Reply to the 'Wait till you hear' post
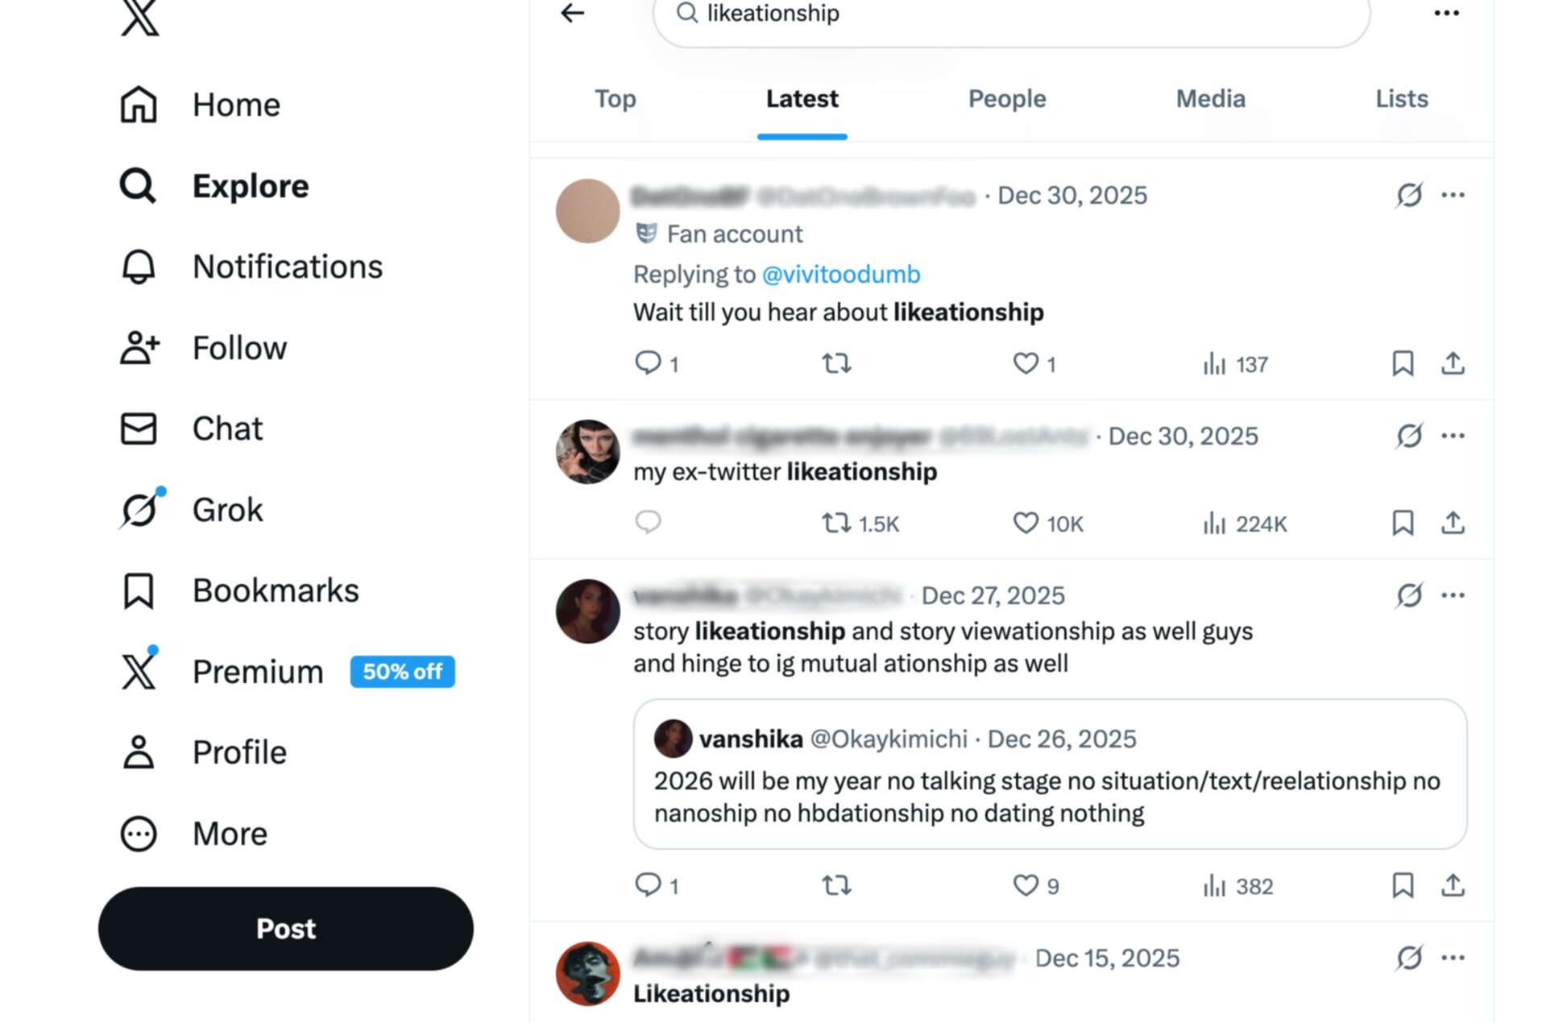Viewport: 1542px width, 1023px height. tap(648, 364)
